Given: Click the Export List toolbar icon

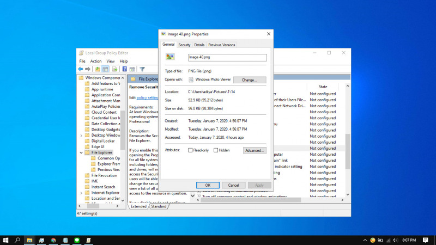Looking at the screenshot, I should (x=114, y=69).
